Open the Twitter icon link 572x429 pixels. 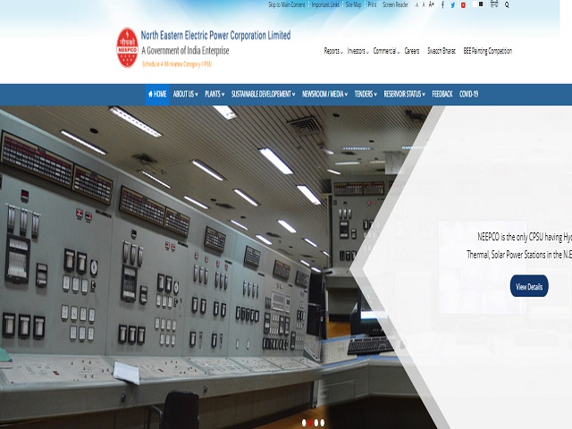pyautogui.click(x=452, y=4)
